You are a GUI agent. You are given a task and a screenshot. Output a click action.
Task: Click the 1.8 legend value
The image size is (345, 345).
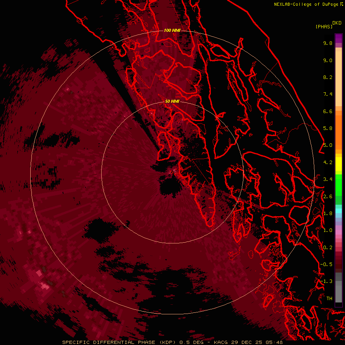[x=328, y=214]
